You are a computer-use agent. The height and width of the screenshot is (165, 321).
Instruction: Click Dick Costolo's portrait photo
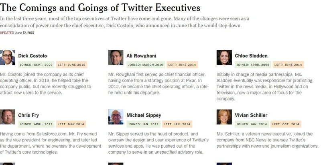[x=7, y=57]
